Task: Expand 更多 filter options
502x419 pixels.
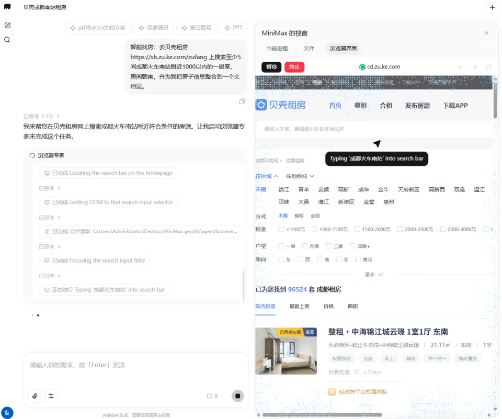Action: point(374,275)
